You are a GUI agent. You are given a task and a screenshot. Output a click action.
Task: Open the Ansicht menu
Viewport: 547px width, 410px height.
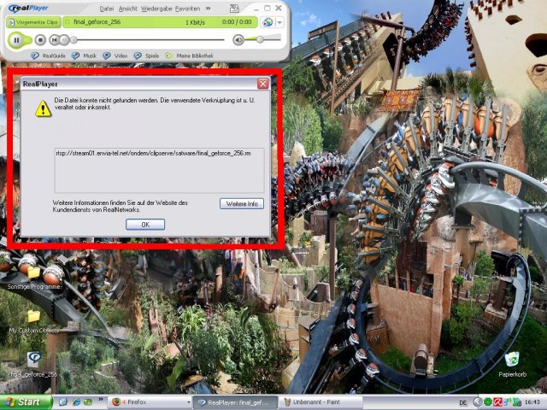(127, 9)
